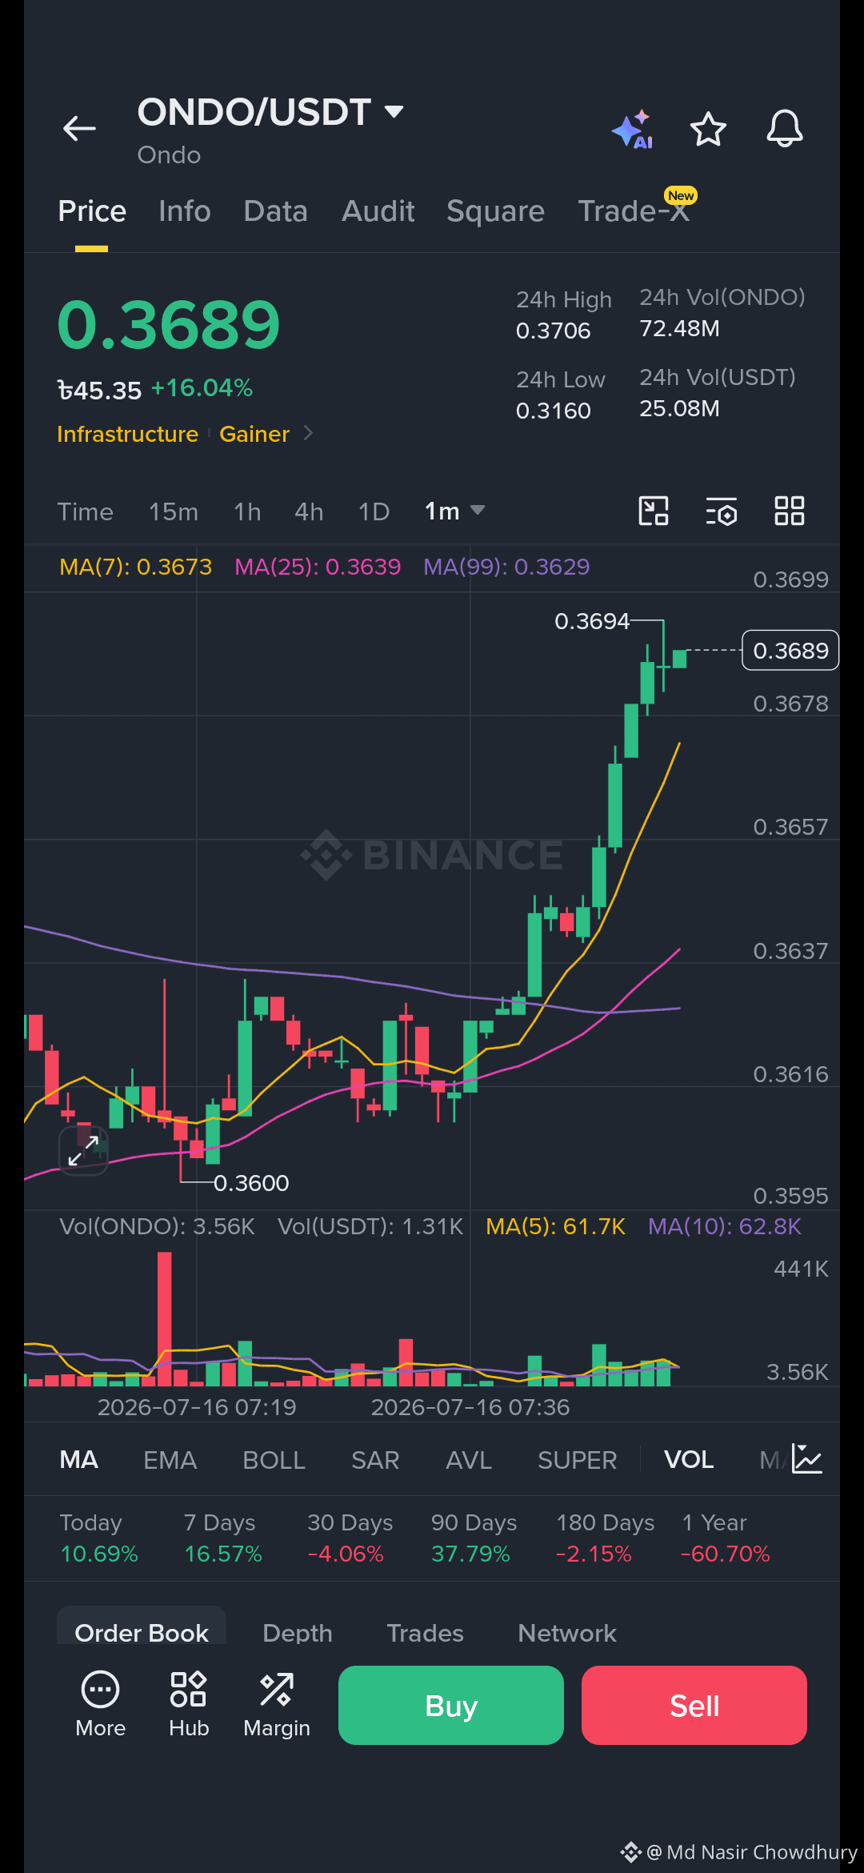Set a price alert with bell icon
Screen dimensions: 864x1873
click(785, 128)
